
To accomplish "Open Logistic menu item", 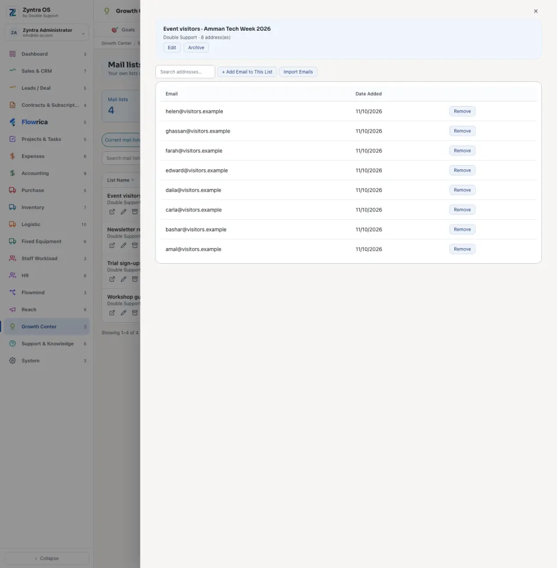I will tap(47, 224).
